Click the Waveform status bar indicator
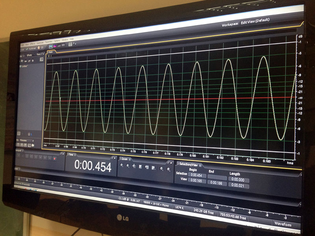 point(283,224)
